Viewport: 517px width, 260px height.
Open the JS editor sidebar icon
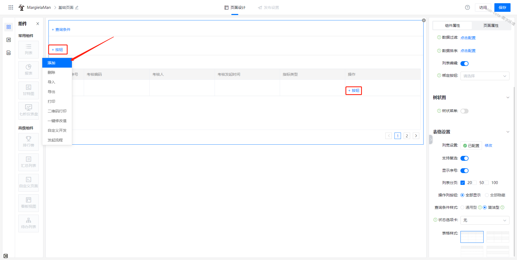click(x=9, y=40)
